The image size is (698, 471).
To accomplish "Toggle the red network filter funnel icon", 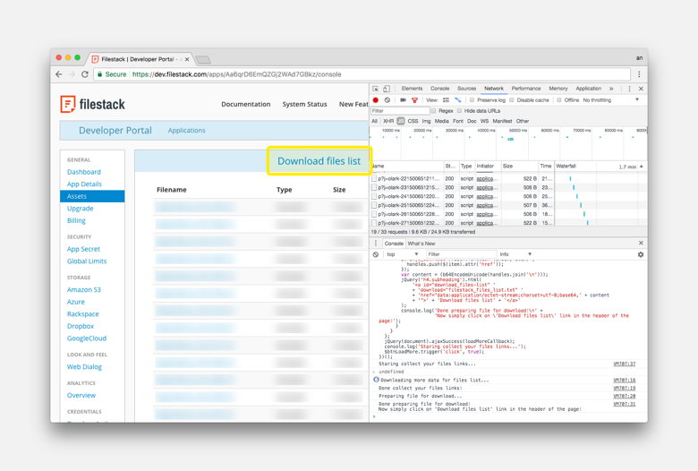I will [x=414, y=100].
